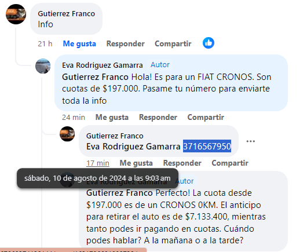
Task: Open Eva Rodriguez Gamarra author name link
Action: (x=102, y=65)
